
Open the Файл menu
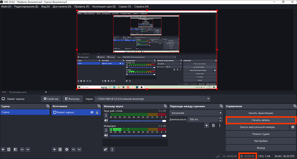6,6
